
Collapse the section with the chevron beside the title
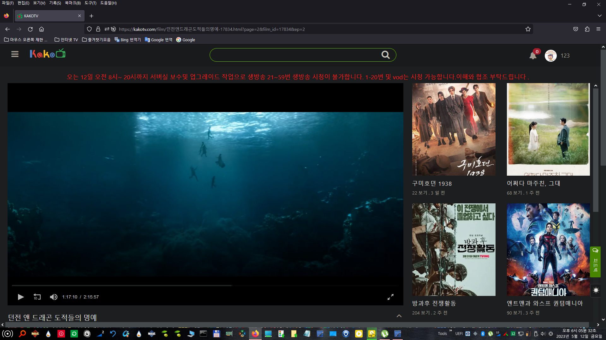[x=399, y=316]
